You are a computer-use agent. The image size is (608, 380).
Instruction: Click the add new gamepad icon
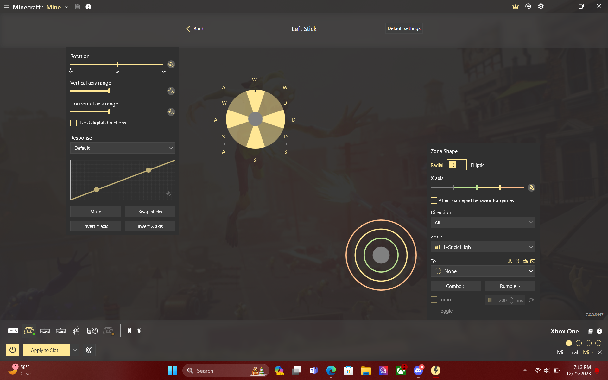click(13, 331)
